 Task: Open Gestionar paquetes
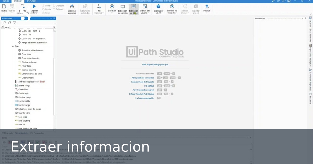(72, 9)
